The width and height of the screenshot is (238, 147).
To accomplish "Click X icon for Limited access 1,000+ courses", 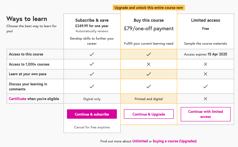I will click(x=205, y=64).
